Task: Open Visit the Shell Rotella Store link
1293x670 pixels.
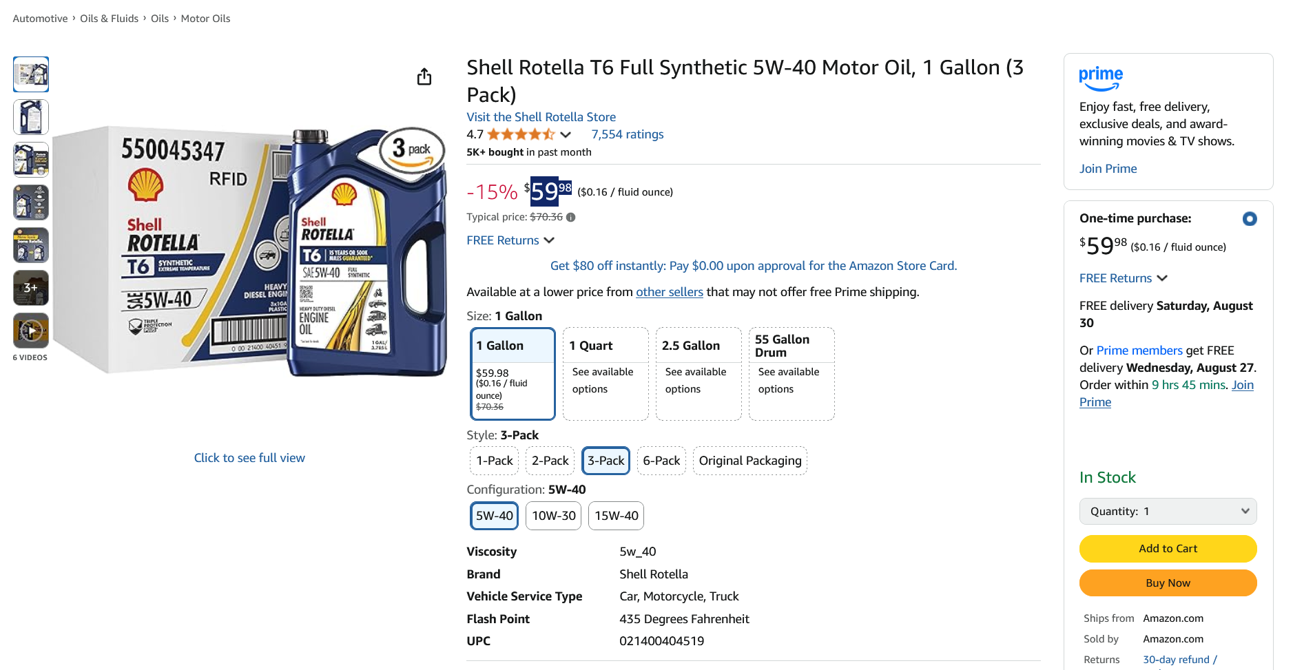Action: tap(541, 117)
